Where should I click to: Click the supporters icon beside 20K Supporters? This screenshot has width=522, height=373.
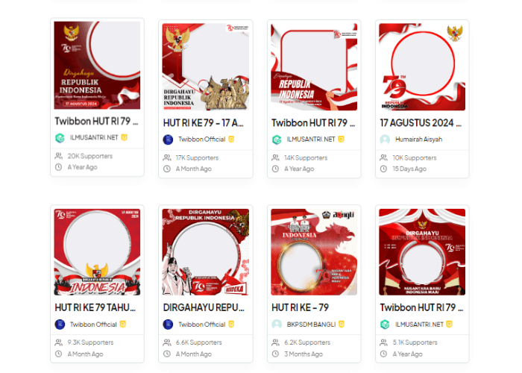tap(59, 156)
